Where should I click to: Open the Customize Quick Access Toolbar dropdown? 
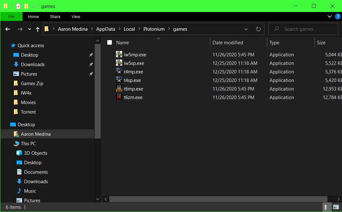coord(33,7)
